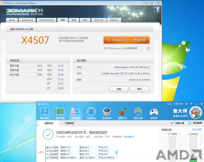The height and width of the screenshot is (162, 204).
Task: Click the CPU温度 46℃ reading
Action: [64, 137]
